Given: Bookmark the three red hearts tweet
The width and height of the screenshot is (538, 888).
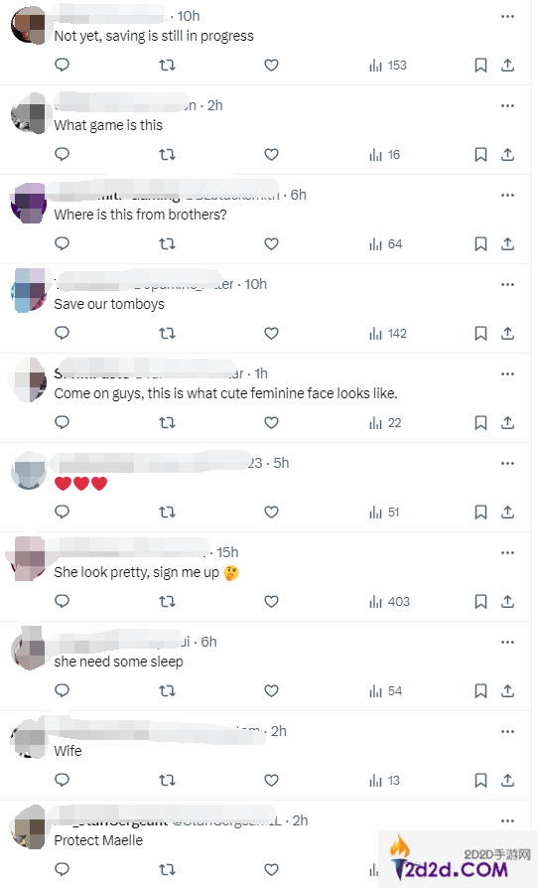Looking at the screenshot, I should click(480, 513).
